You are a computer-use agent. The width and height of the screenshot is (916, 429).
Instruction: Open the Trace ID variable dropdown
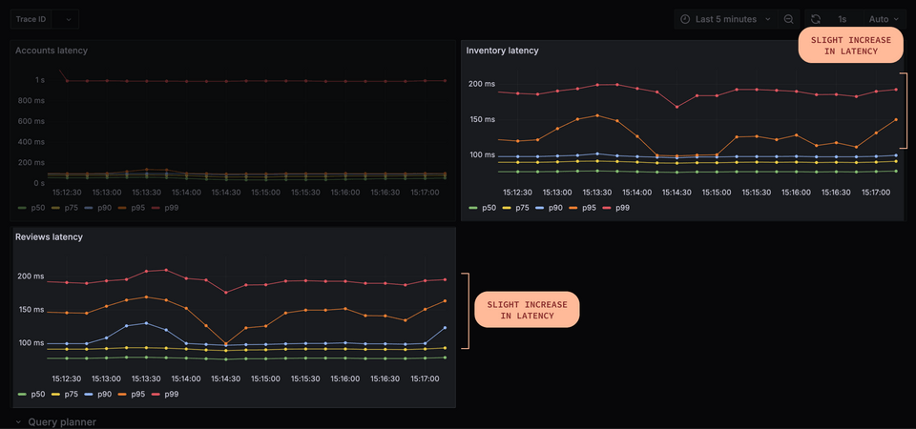(65, 19)
